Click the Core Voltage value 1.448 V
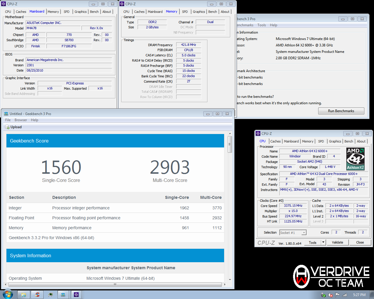This screenshot has width=374, height=299. 330,167
